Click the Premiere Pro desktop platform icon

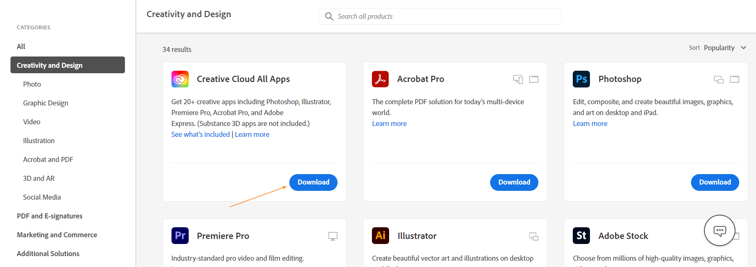(x=333, y=236)
